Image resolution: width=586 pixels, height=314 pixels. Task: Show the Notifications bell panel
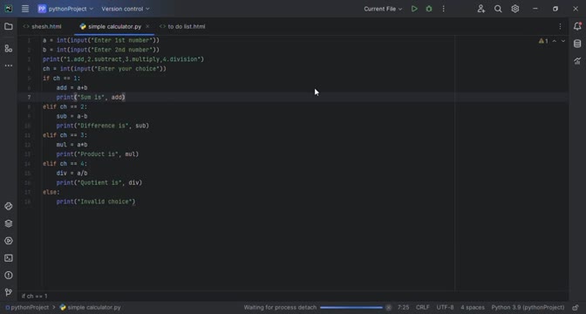tap(577, 26)
